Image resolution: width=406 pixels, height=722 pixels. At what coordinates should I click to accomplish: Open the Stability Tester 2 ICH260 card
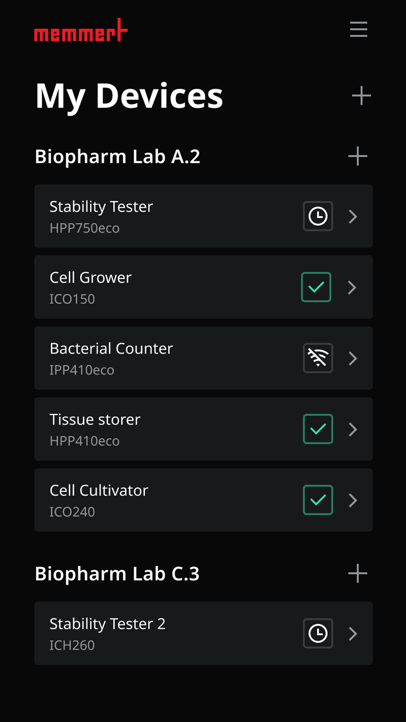tap(203, 633)
